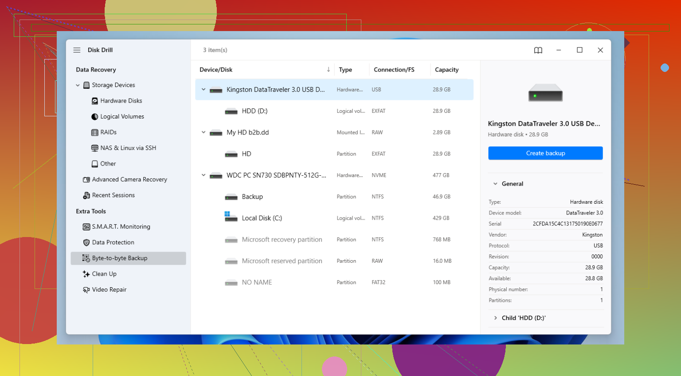681x376 pixels.
Task: Click the 3 item(s) count label
Action: point(215,50)
